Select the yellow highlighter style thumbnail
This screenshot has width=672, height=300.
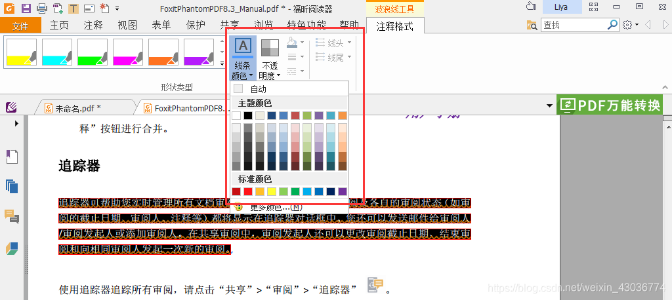tap(22, 52)
